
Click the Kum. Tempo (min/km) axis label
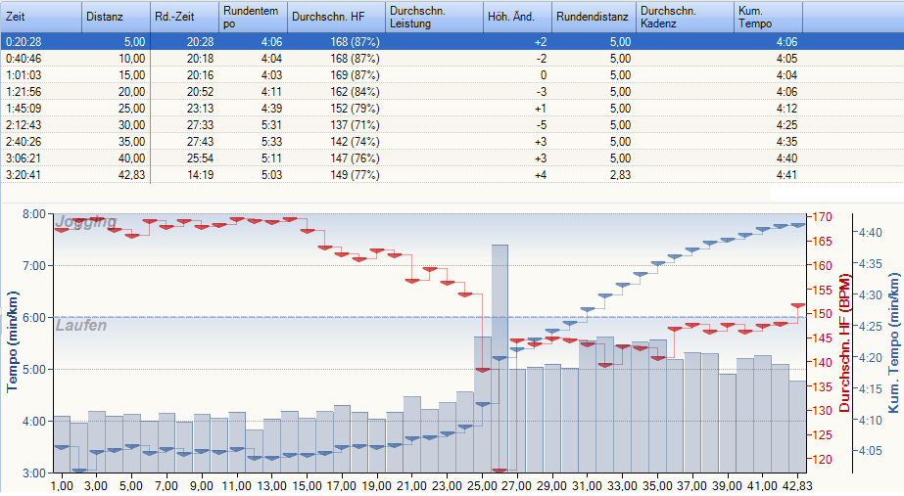tap(893, 342)
